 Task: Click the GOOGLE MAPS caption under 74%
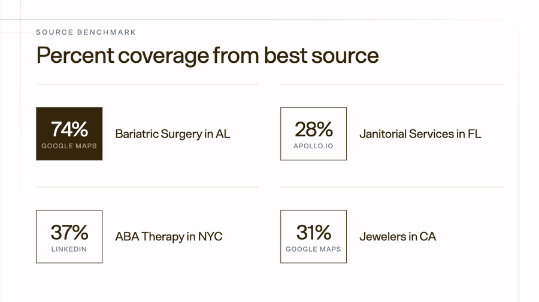69,146
